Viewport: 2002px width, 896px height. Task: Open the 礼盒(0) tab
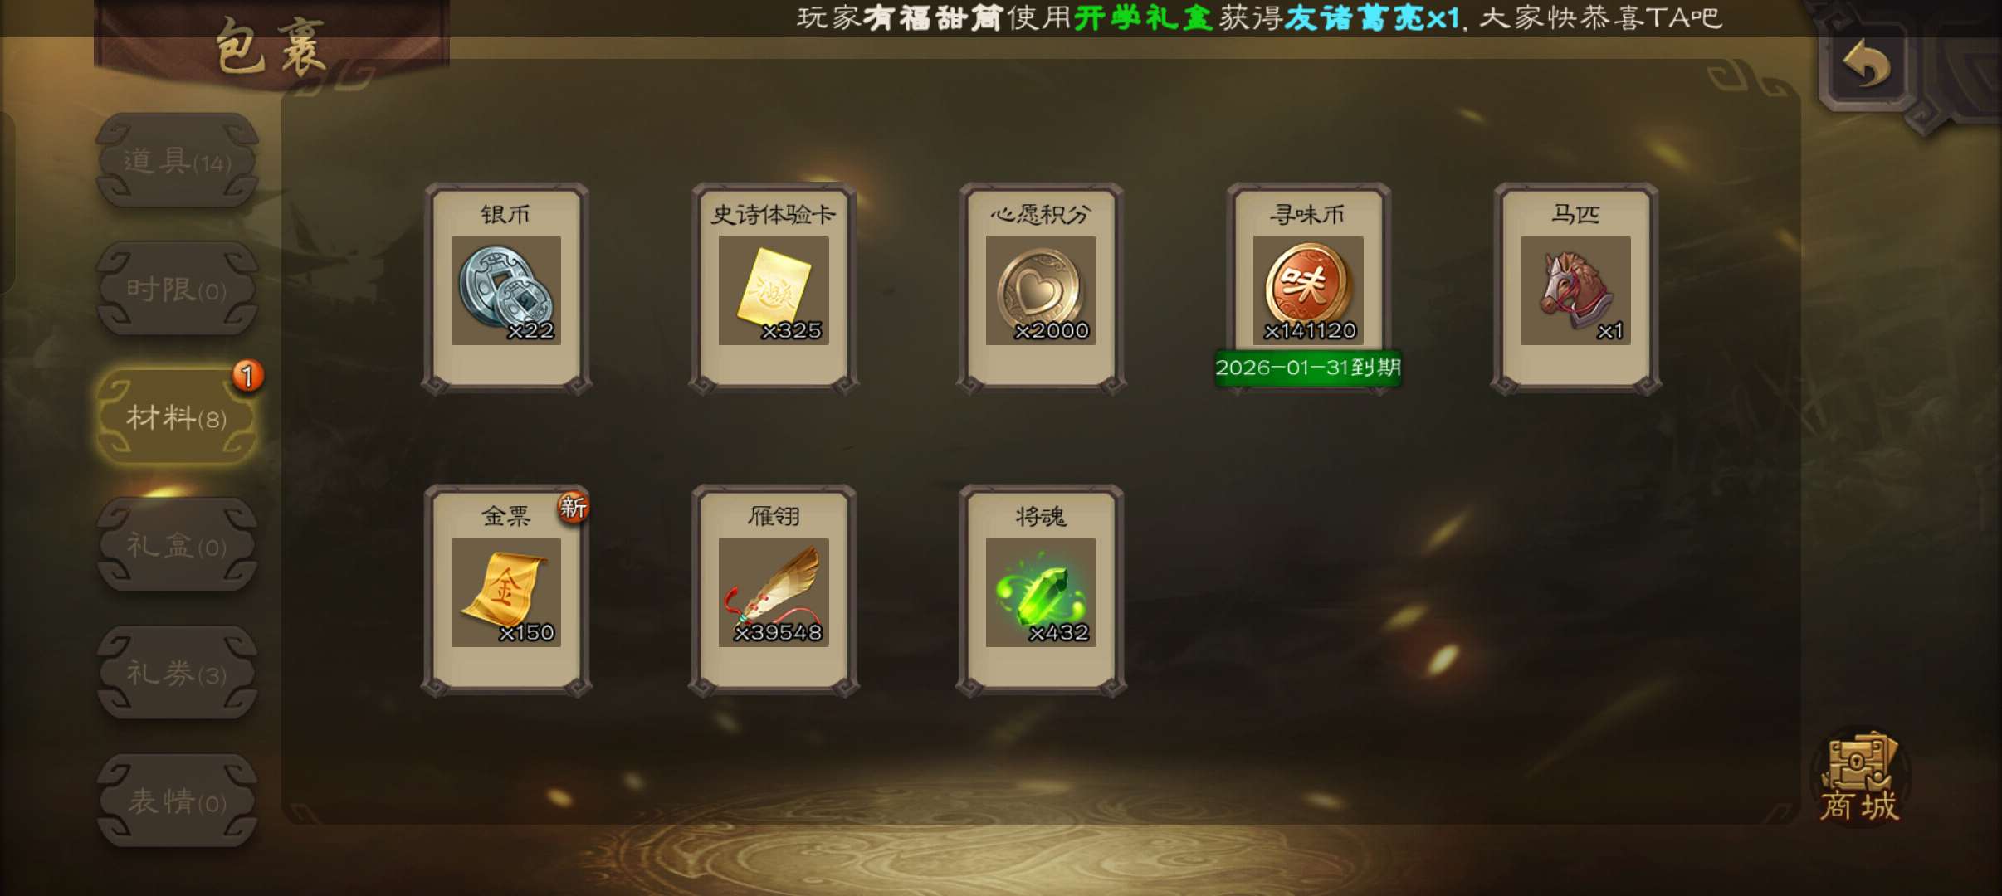[x=176, y=545]
